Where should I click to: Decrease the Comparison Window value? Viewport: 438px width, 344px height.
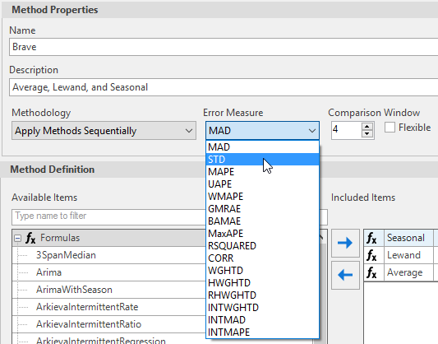367,133
